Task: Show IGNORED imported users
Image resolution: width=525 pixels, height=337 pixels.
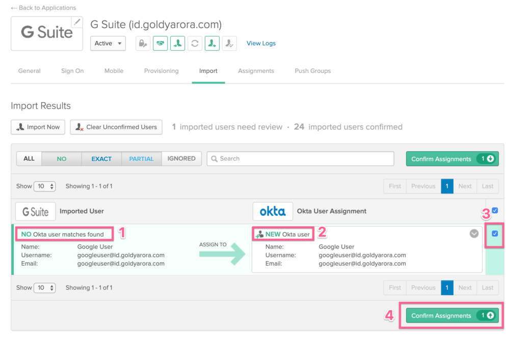Action: (x=181, y=159)
